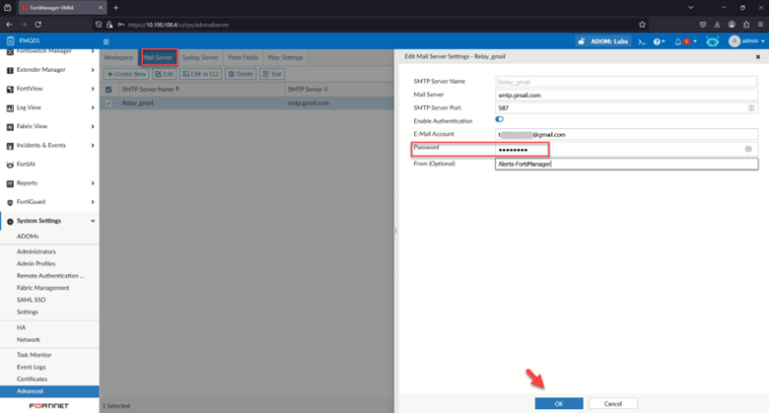Viewport: 769px width, 413px height.
Task: Collapse the System Settings chevron
Action: 93,221
